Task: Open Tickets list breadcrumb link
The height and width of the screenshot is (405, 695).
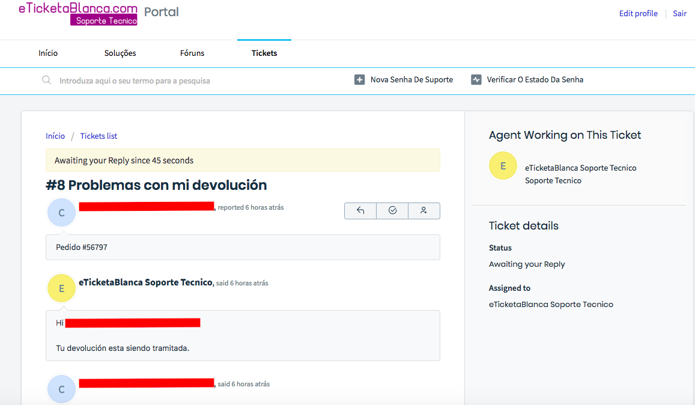Action: coord(99,136)
